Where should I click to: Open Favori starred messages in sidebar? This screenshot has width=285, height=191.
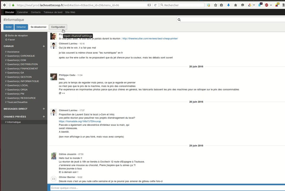(x=10, y=40)
